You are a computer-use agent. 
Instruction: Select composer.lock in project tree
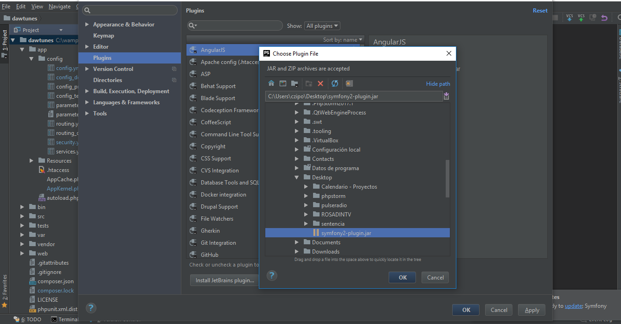click(56, 291)
